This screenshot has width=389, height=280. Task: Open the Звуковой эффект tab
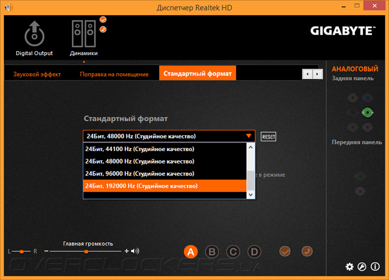37,74
